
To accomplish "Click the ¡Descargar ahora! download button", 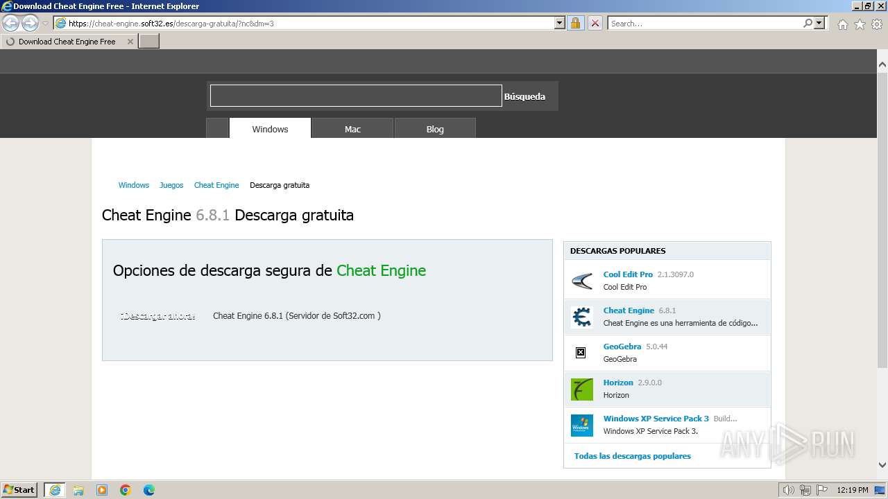I will [x=158, y=316].
